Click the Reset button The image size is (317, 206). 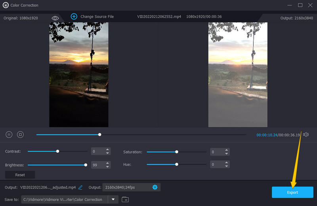tap(20, 175)
